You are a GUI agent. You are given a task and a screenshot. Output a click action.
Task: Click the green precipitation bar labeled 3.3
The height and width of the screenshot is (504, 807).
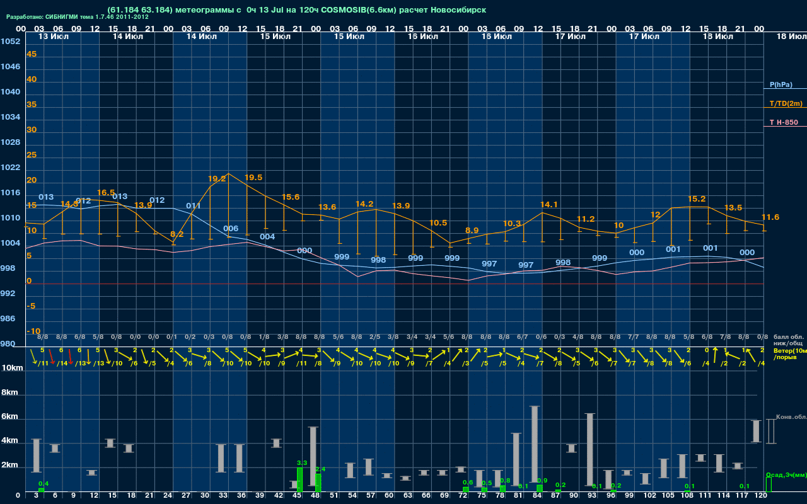pos(300,479)
